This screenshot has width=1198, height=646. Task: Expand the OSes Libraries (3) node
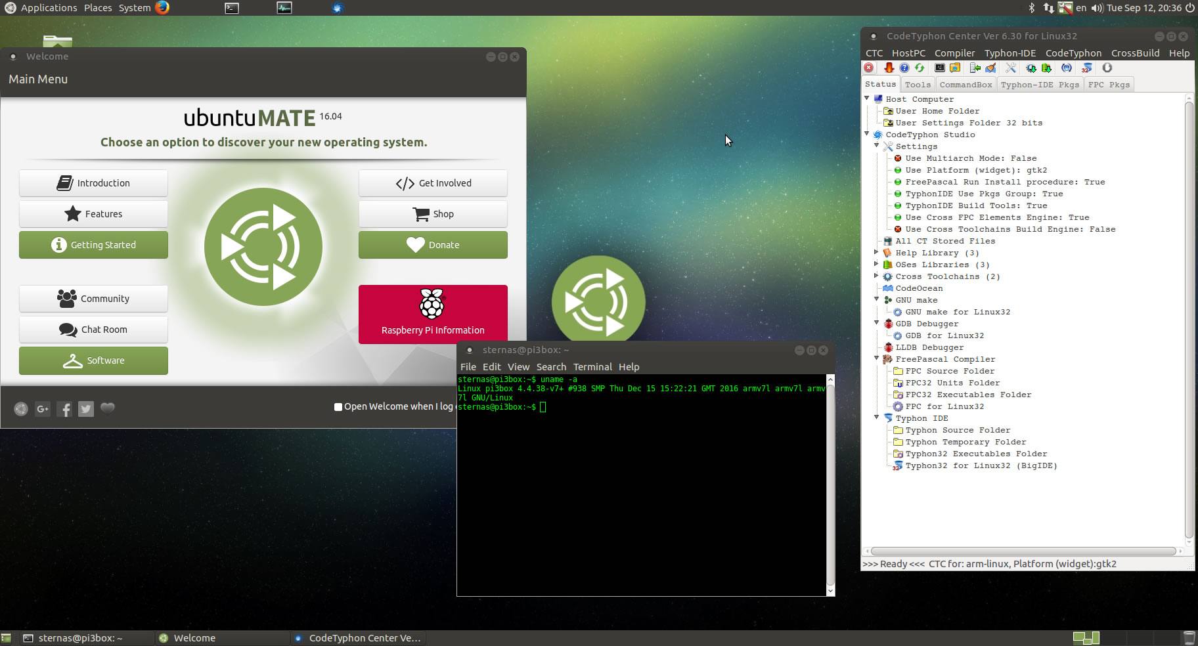pos(877,264)
